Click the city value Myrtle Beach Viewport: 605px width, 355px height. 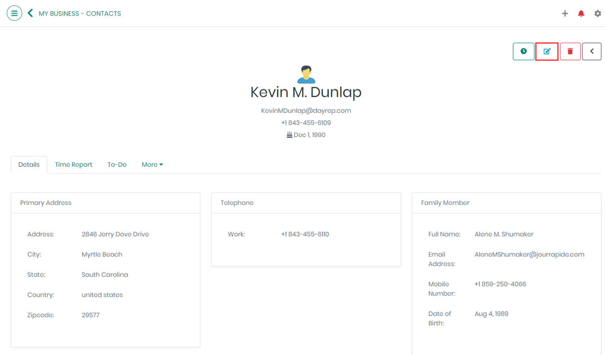point(102,255)
